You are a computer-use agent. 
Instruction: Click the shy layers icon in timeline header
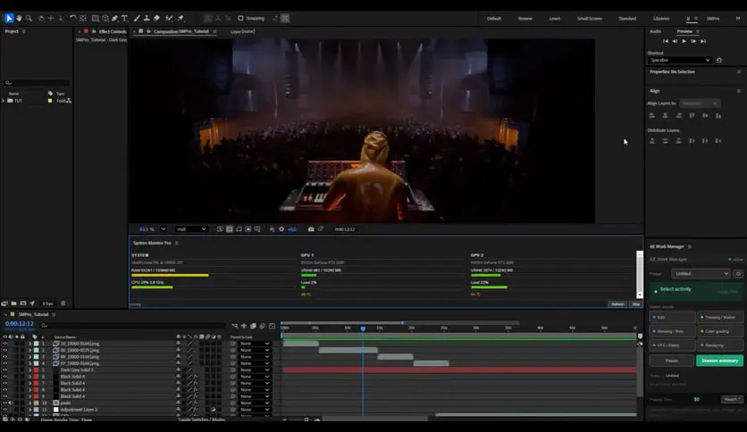coord(244,326)
